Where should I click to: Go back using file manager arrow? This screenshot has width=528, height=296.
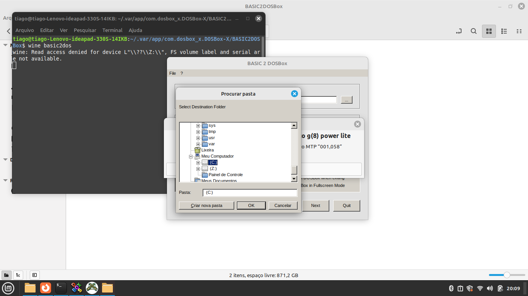coord(9,31)
